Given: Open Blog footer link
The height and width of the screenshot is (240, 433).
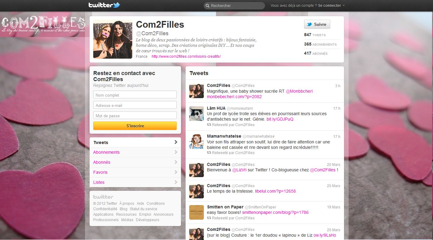Looking at the screenshot, I should tap(123, 209).
